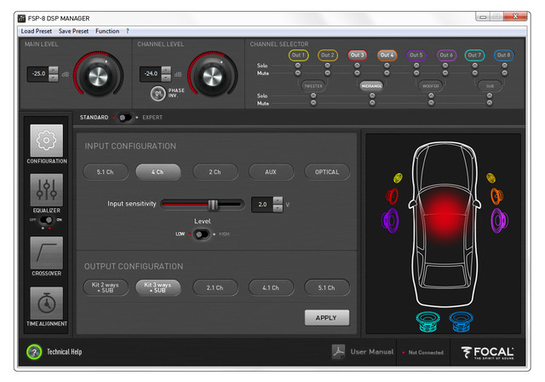The image size is (545, 382).
Task: Click the Phase Inv. 0° button
Action: pos(158,94)
